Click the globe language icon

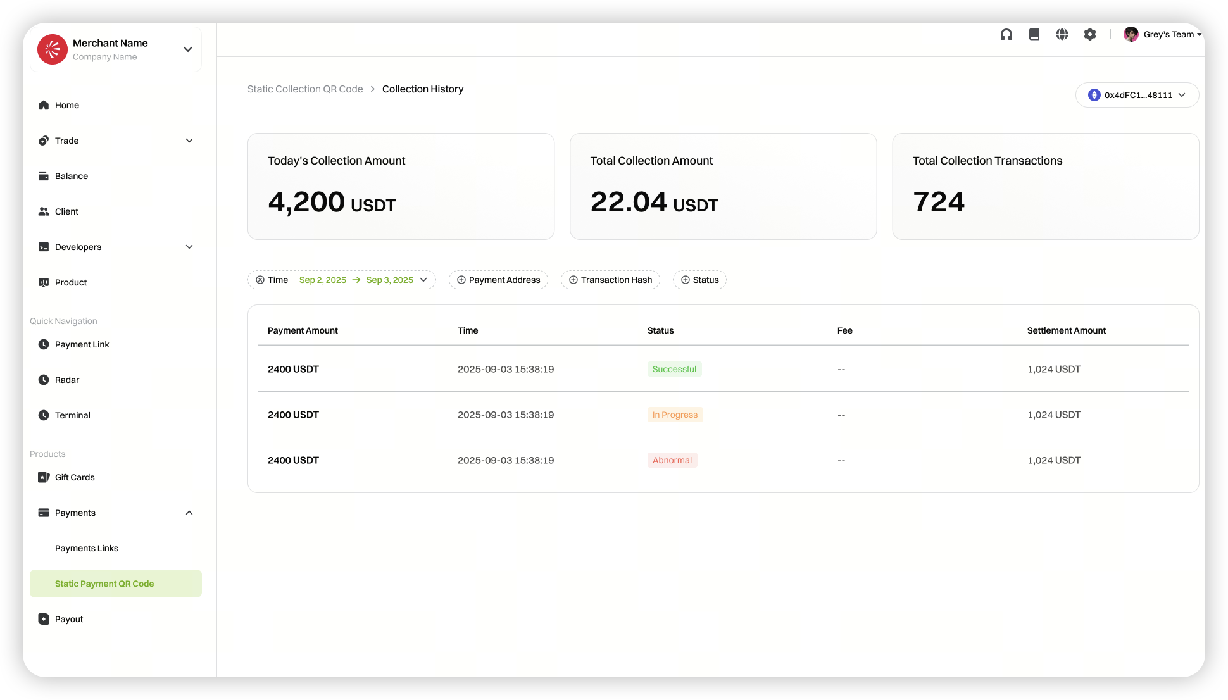(x=1062, y=35)
